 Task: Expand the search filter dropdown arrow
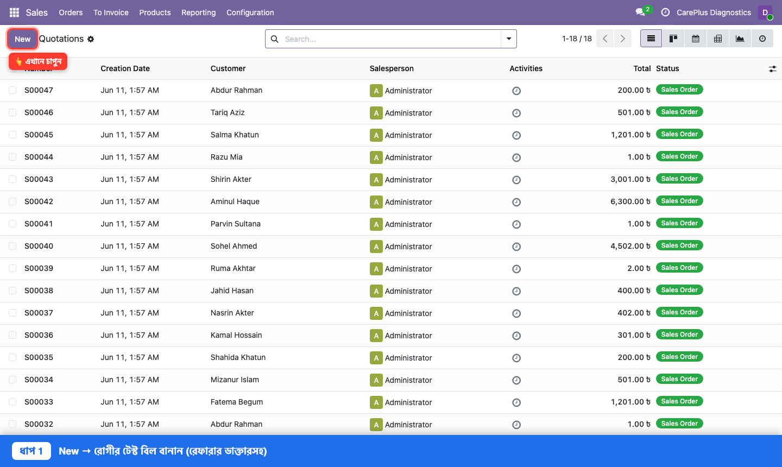pyautogui.click(x=509, y=39)
